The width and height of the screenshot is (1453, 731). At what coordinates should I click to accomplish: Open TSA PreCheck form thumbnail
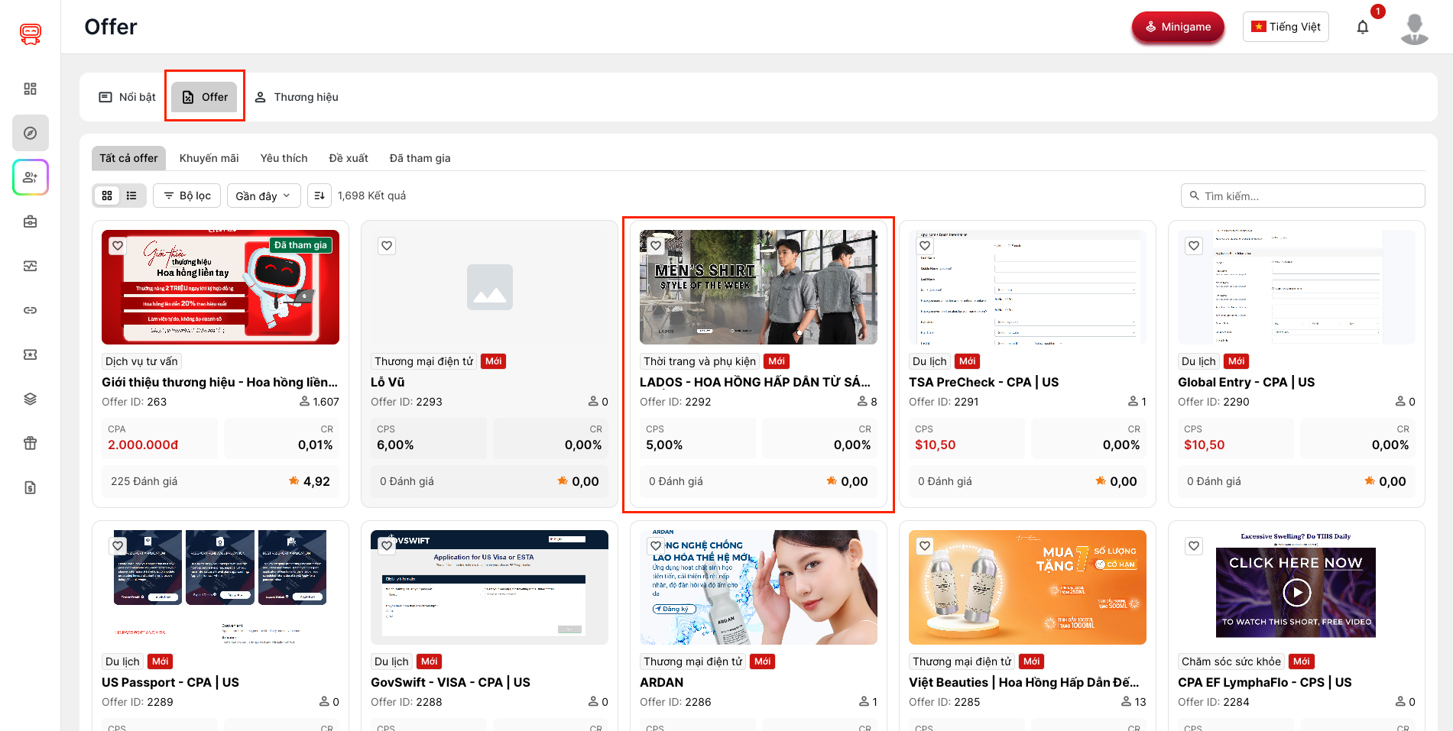(x=1027, y=287)
